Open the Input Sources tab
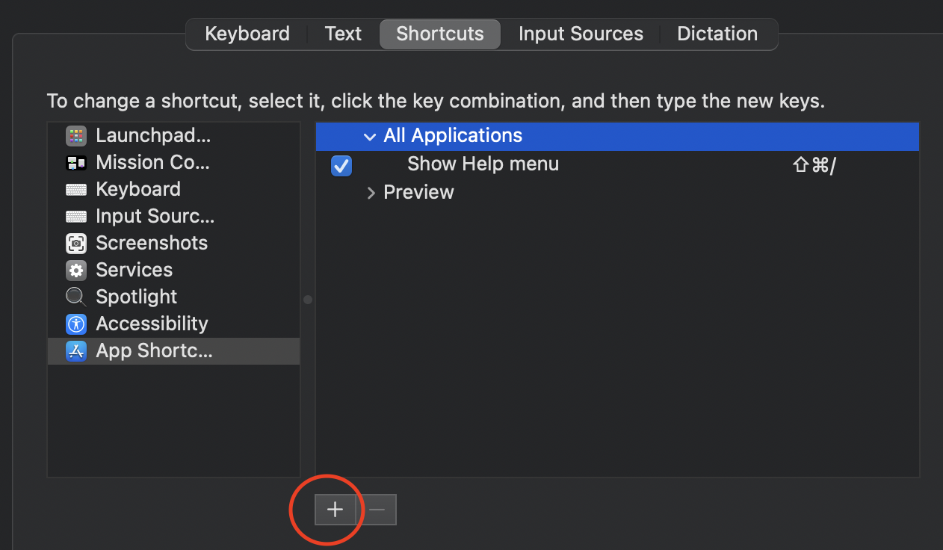The height and width of the screenshot is (550, 943). pyautogui.click(x=581, y=34)
